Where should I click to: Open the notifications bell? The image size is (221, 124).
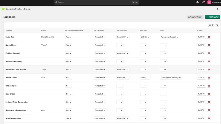pyautogui.click(x=203, y=2)
